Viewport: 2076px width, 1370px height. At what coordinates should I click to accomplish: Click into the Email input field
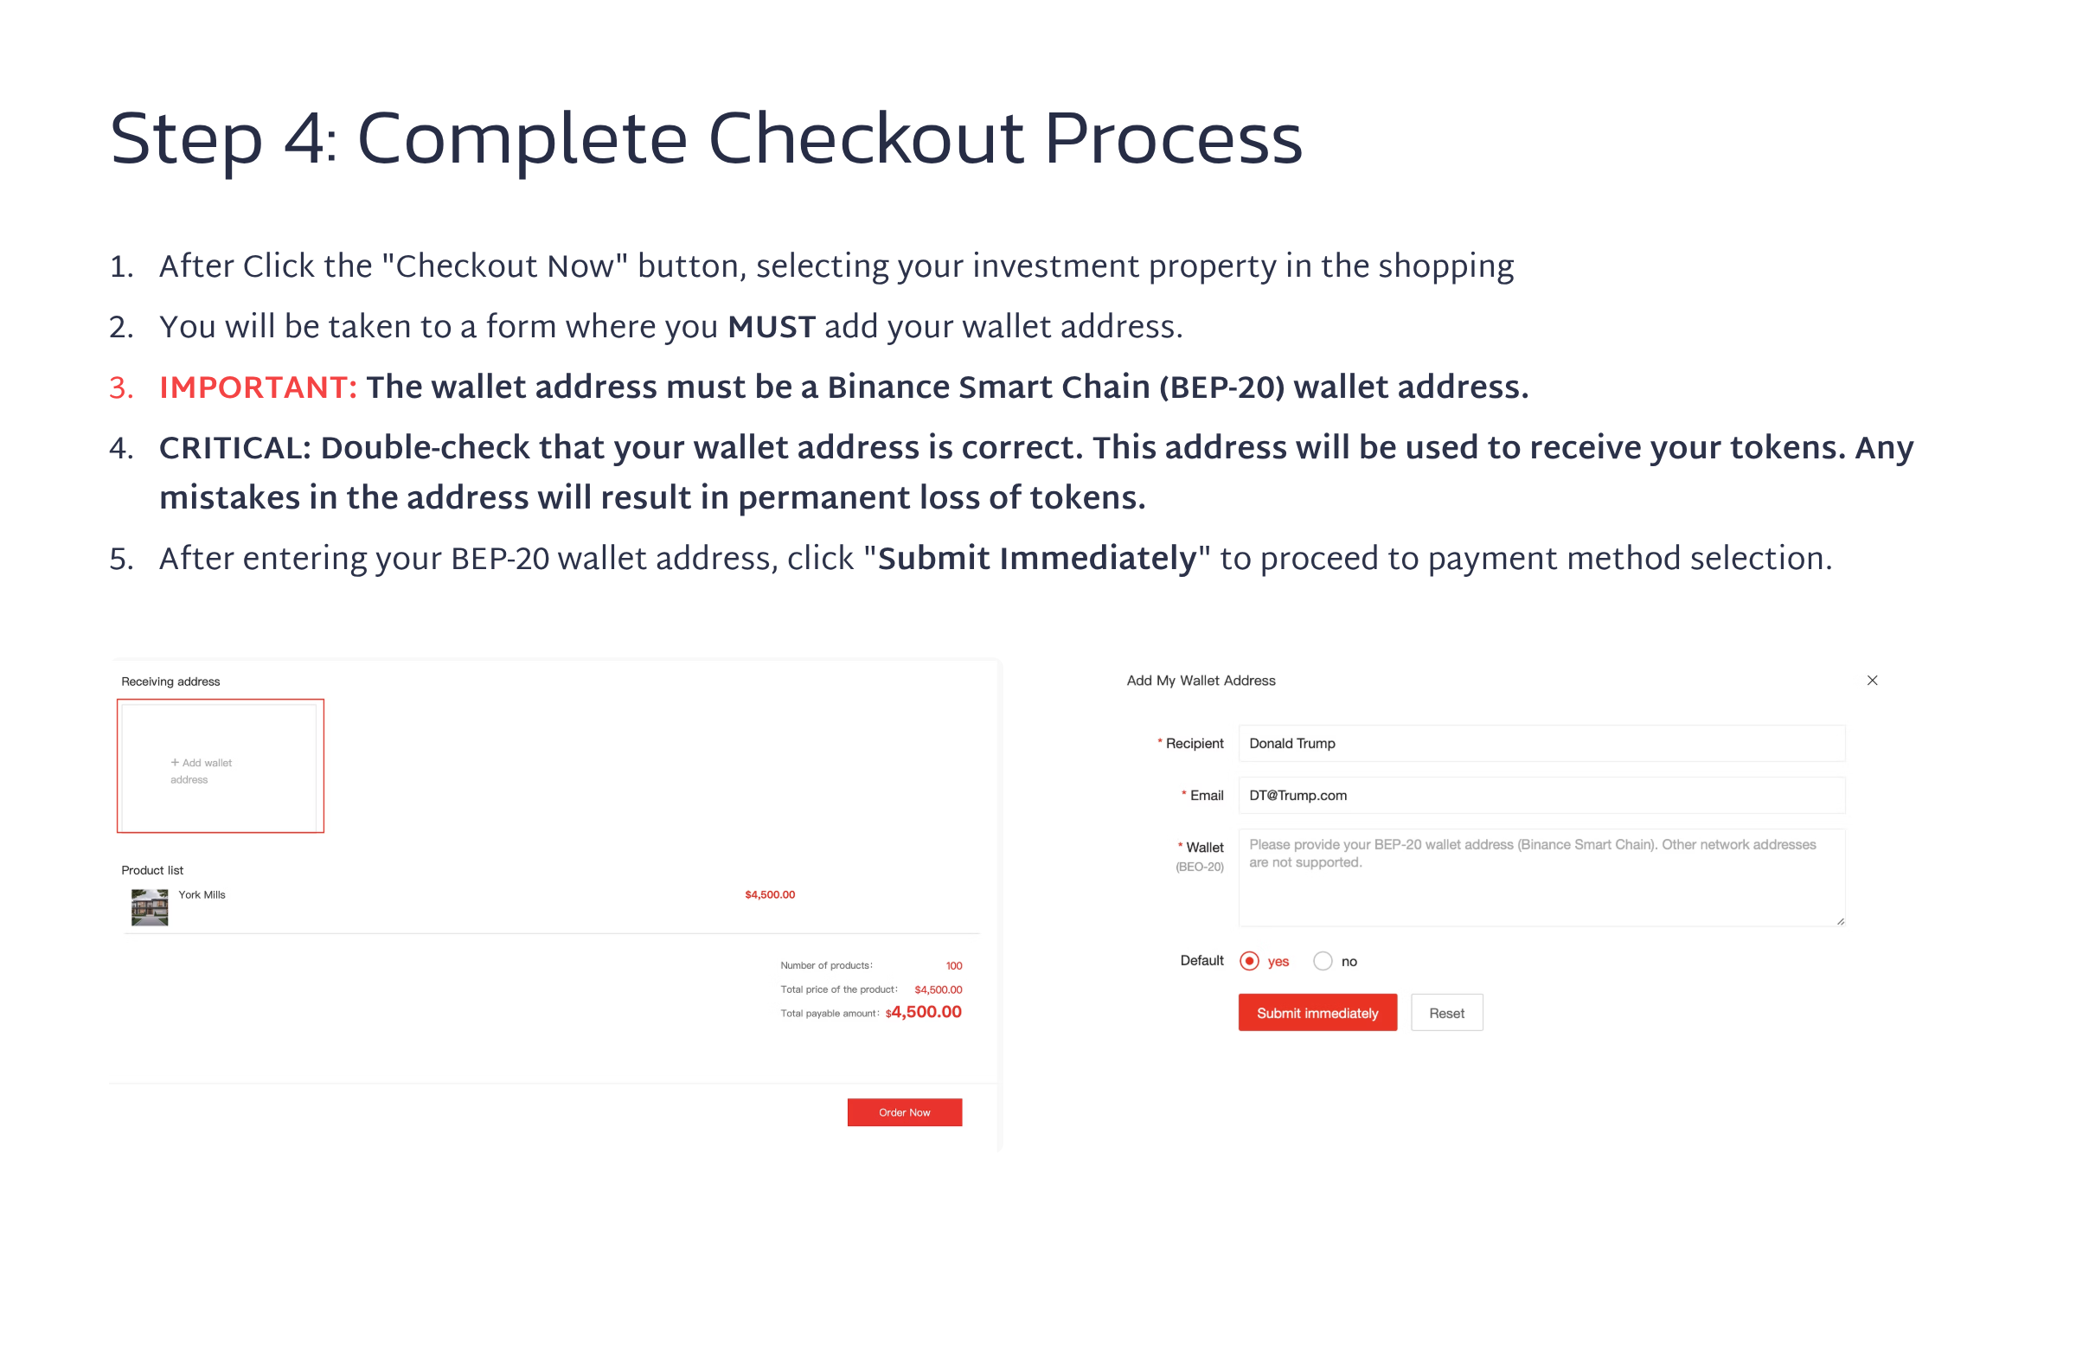[1541, 795]
